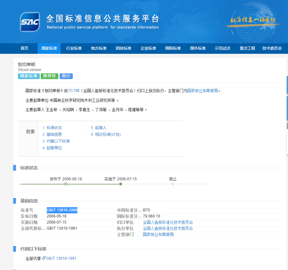Open the replaced standard GB/T 13010-1991 link
This screenshot has height=270, width=288.
tap(61, 258)
